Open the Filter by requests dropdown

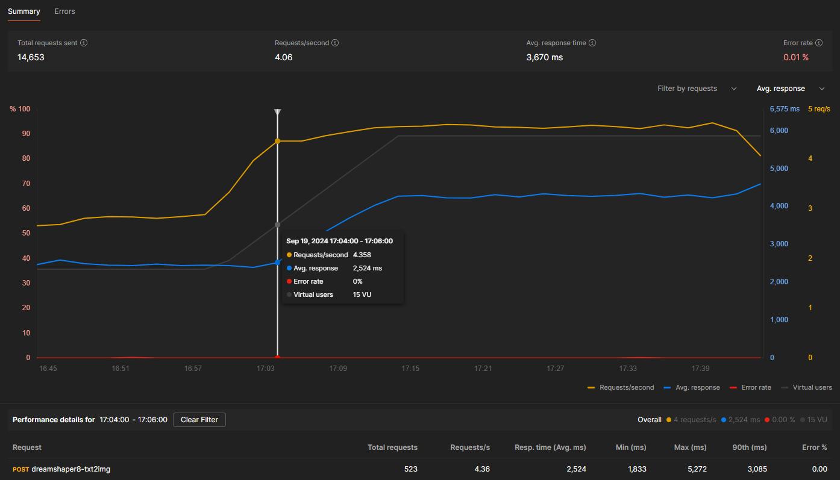coord(697,89)
